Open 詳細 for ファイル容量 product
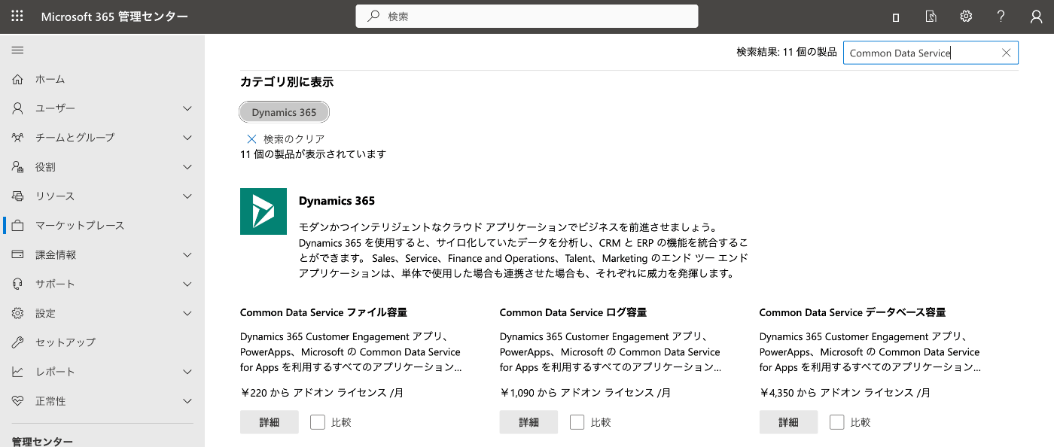Screen dimensions: 1054x447 (270, 422)
